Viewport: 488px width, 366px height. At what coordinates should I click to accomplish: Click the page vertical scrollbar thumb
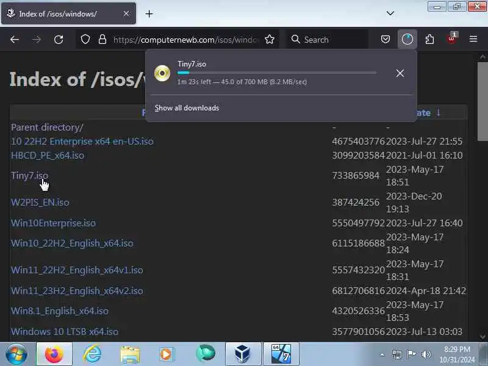[x=483, y=101]
